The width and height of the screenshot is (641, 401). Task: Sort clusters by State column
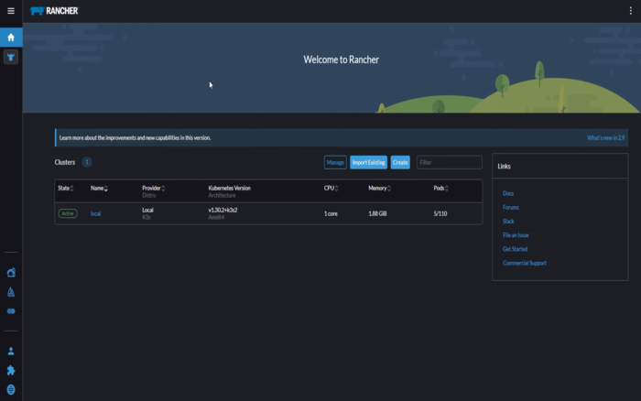65,188
